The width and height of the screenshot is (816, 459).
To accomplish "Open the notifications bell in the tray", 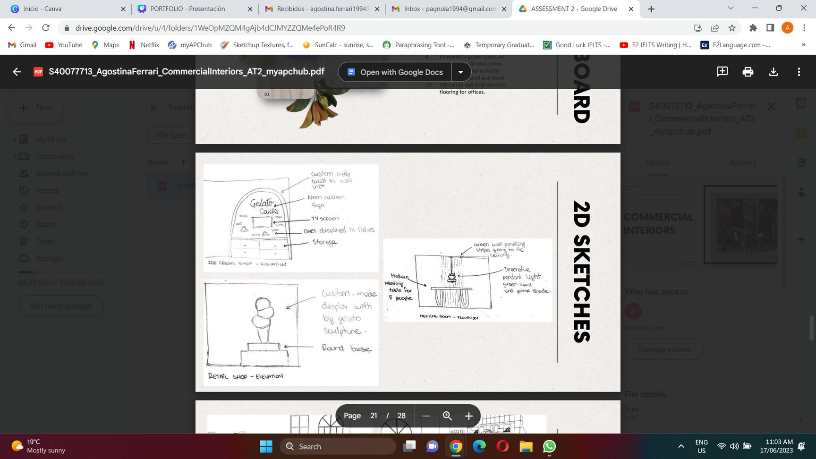I will click(x=802, y=446).
